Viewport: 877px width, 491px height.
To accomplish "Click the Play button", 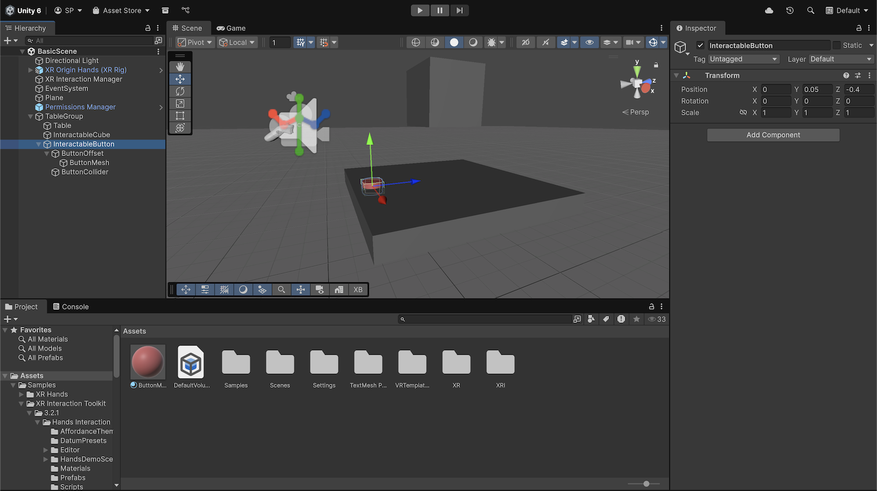I will 419,10.
